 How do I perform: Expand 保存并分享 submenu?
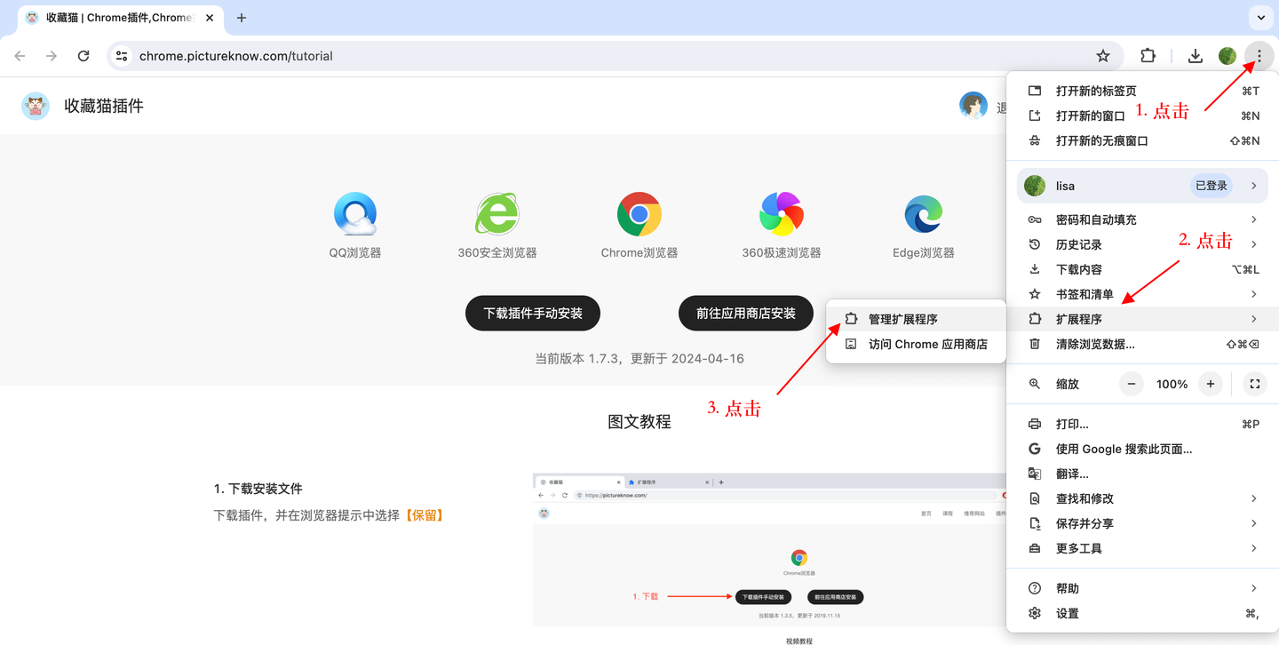(1143, 523)
